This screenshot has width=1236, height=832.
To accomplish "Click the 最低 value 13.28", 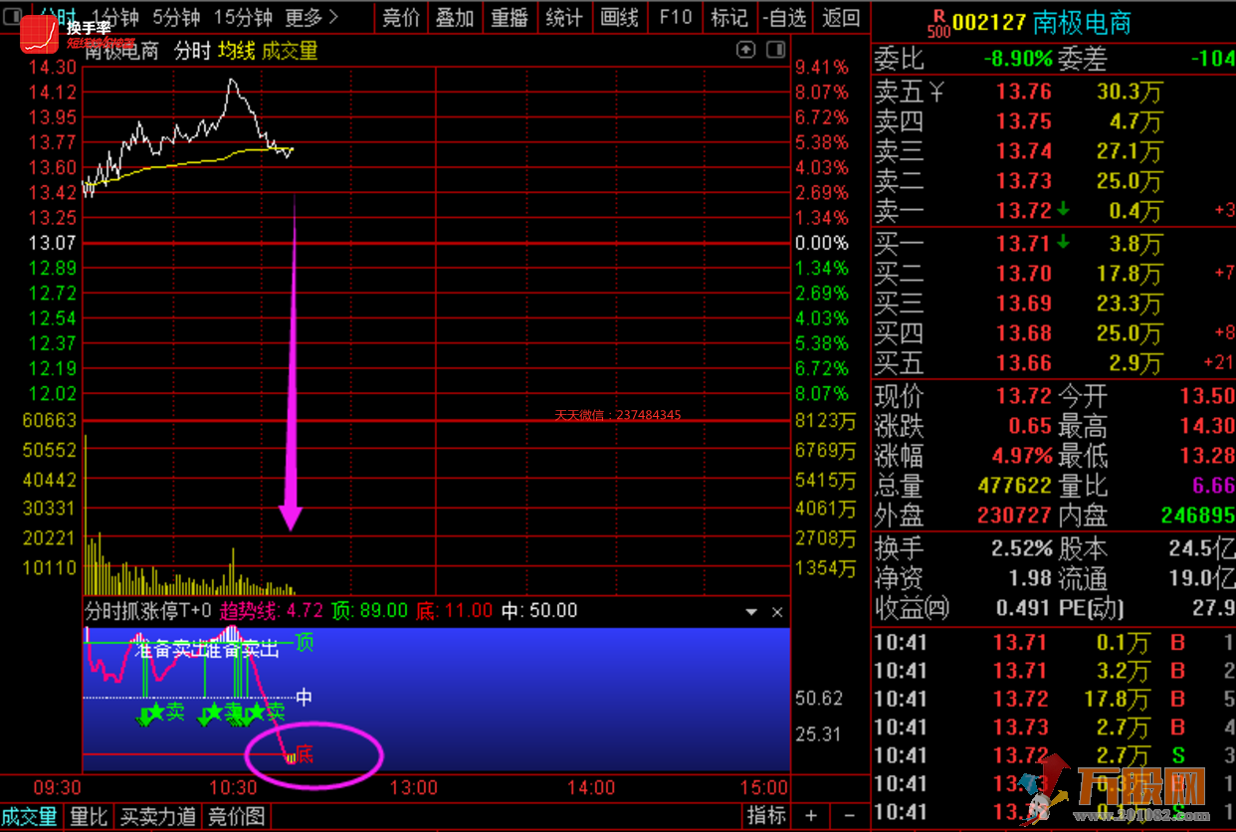I will coord(1207,457).
